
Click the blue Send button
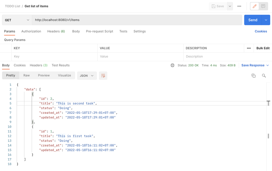(x=253, y=20)
